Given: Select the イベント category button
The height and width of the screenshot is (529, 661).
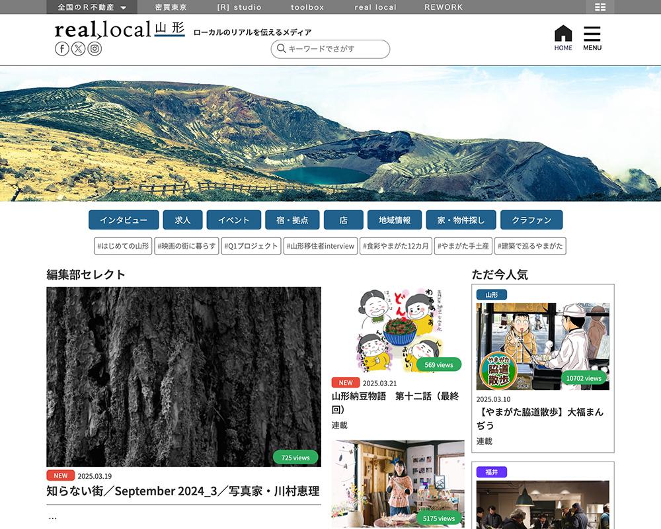Looking at the screenshot, I should (x=233, y=220).
